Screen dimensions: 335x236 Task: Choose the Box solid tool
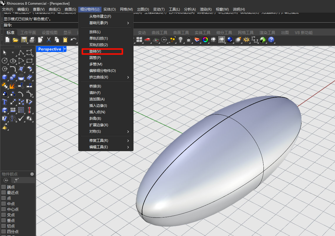(5, 77)
